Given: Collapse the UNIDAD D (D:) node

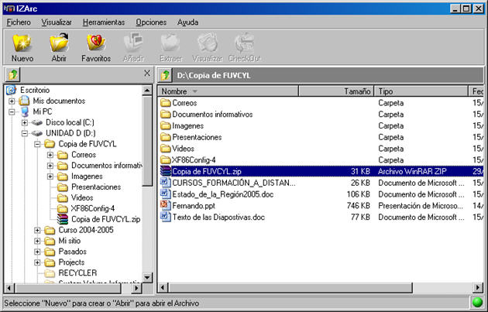Looking at the screenshot, I should (26, 133).
